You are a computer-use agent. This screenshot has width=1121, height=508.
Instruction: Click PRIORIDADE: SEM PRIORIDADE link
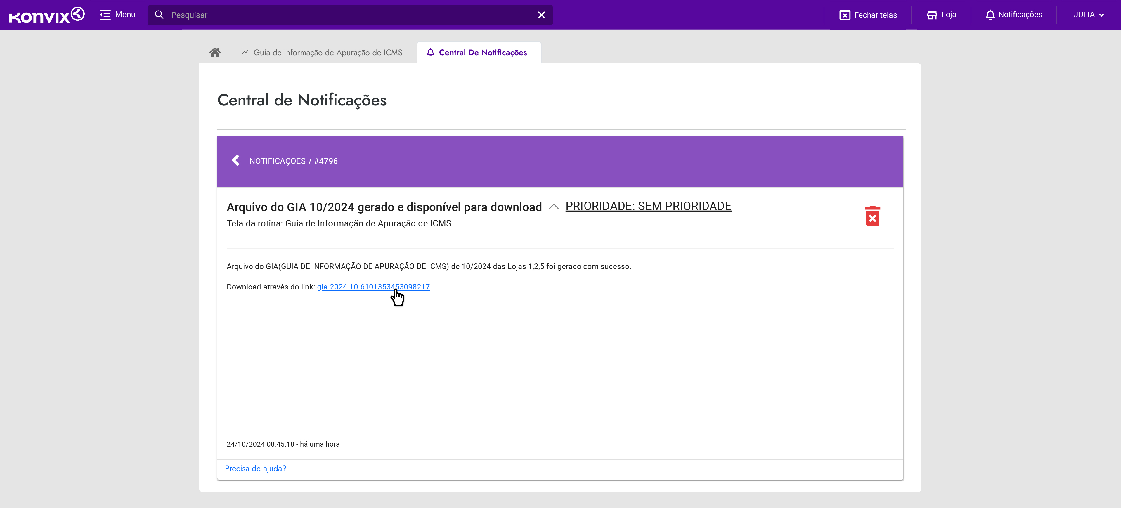648,206
